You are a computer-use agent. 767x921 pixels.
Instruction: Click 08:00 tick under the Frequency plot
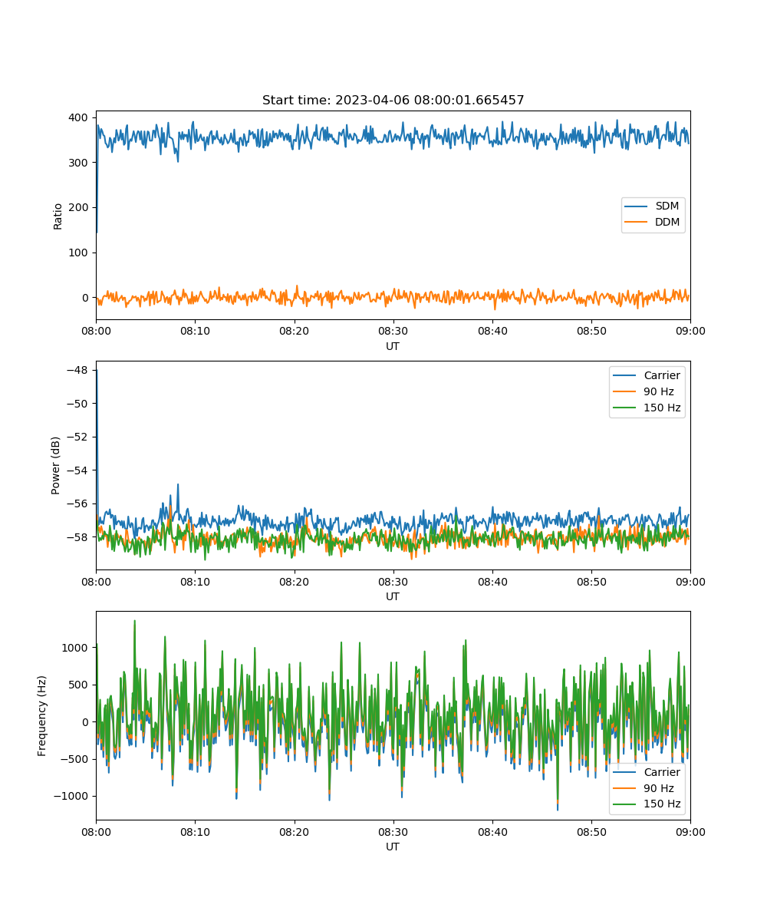pyautogui.click(x=96, y=831)
